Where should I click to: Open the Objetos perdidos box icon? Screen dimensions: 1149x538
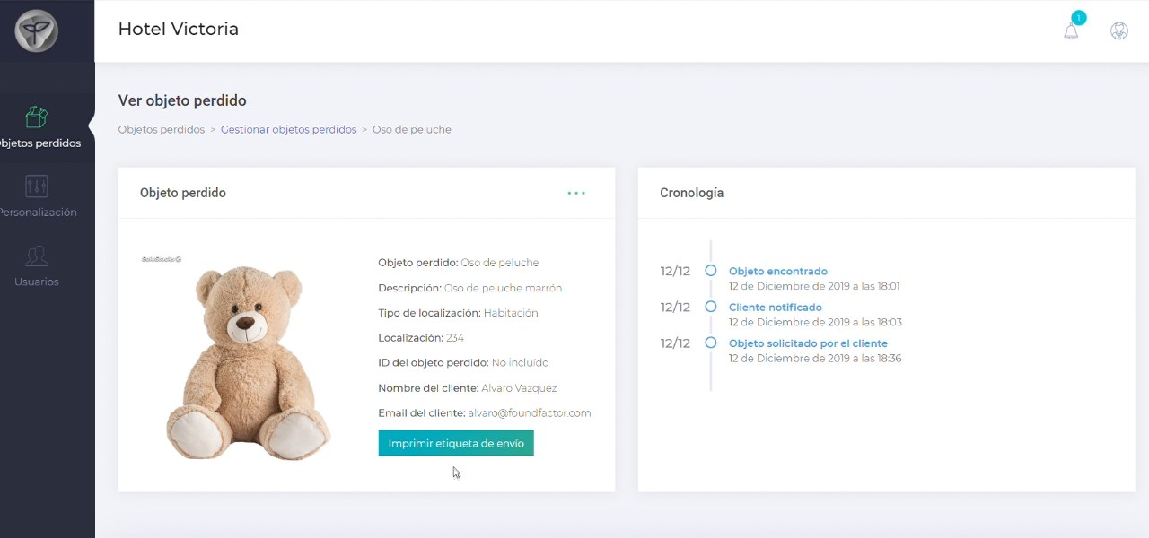tap(37, 117)
